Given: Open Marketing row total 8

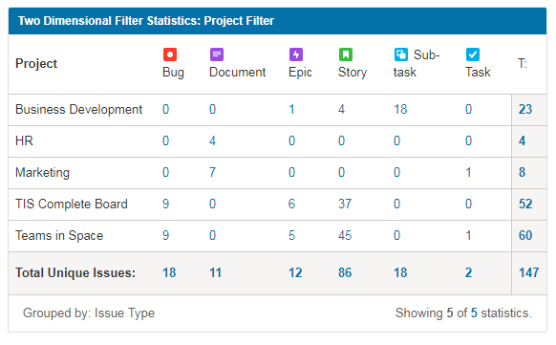Looking at the screenshot, I should (x=522, y=172).
